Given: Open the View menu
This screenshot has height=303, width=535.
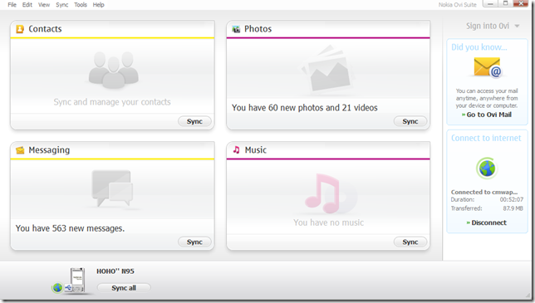Looking at the screenshot, I should click(44, 5).
